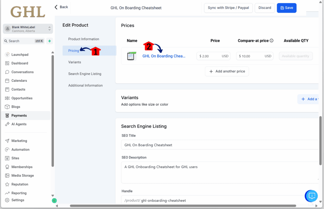The width and height of the screenshot is (324, 209).
Task: Open the Reporting trend icon
Action: [x=7, y=193]
